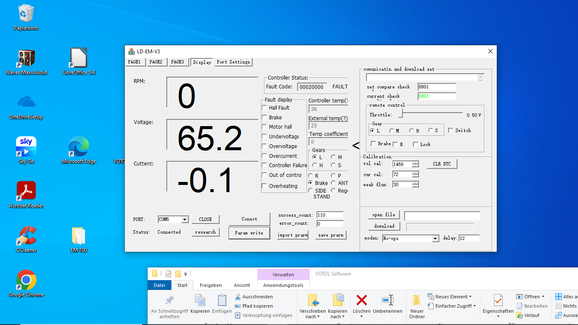The height and width of the screenshot is (325, 578).
Task: Expand the Neues Element dropdown
Action: [470, 297]
